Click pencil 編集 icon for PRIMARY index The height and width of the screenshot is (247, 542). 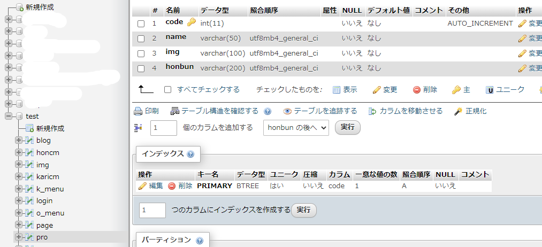tap(142, 186)
